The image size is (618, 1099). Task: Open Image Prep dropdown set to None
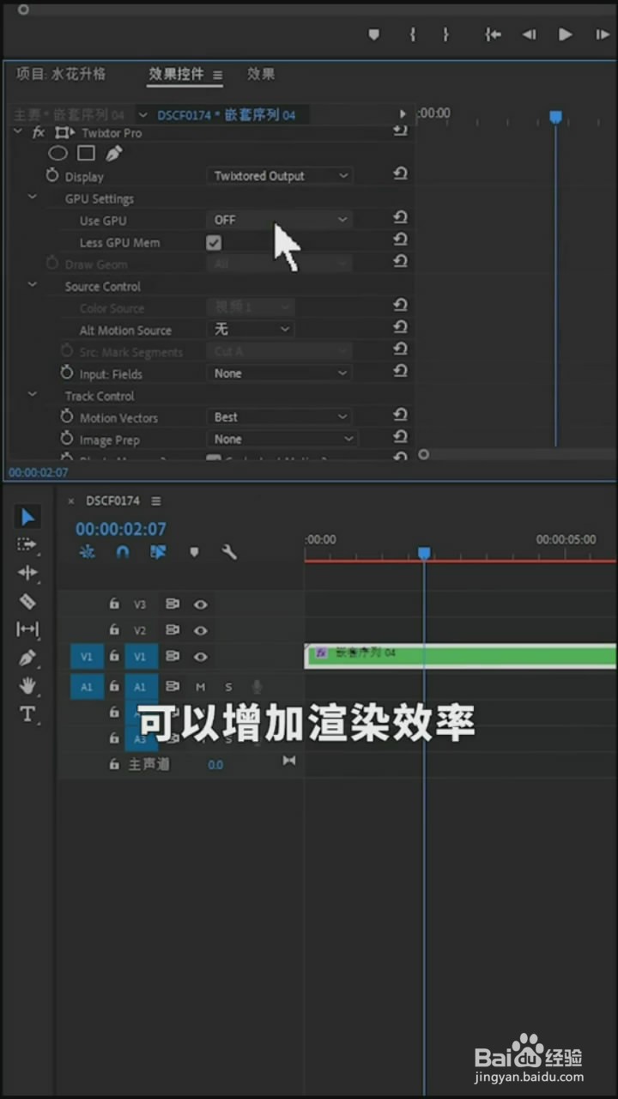[282, 440]
